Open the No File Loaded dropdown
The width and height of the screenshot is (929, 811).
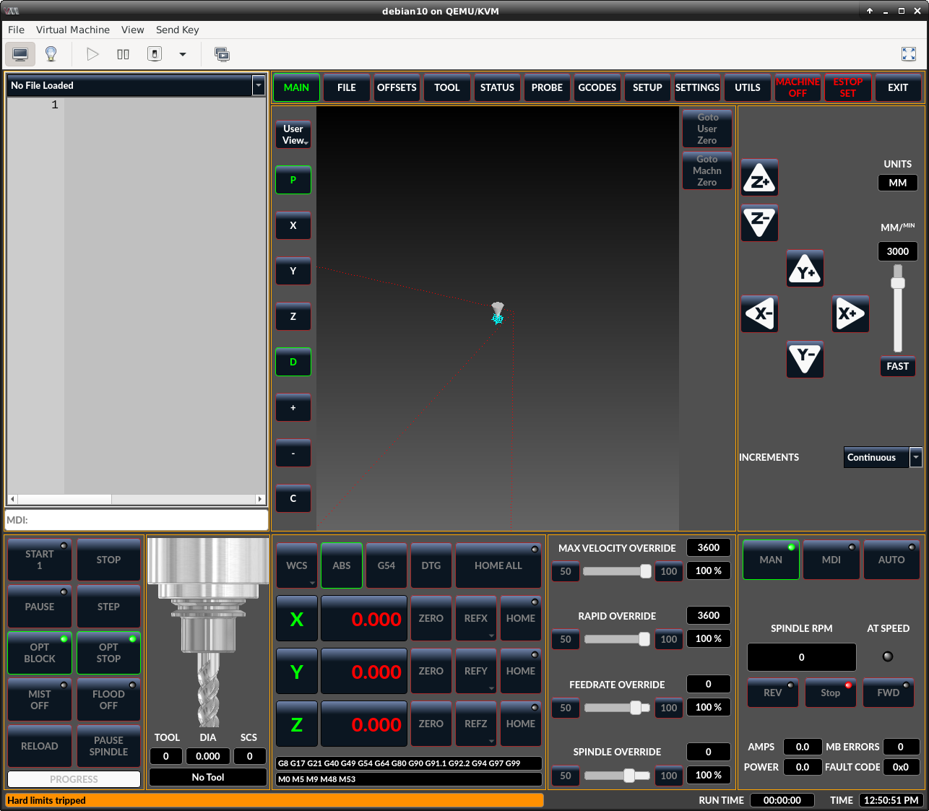tap(258, 85)
